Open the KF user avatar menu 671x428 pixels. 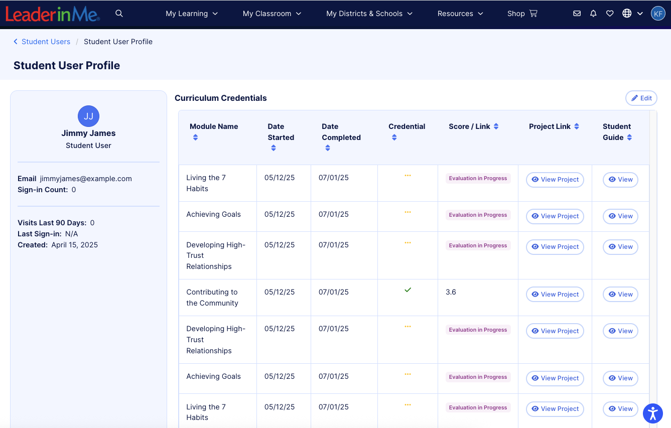click(658, 14)
